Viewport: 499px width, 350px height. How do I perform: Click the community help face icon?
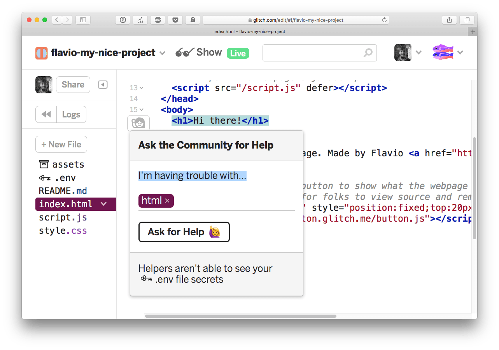138,124
